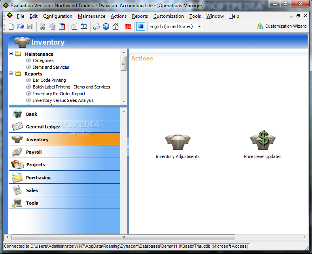Open Inventory Re-Order Report
The image size is (312, 254).
tap(59, 94)
